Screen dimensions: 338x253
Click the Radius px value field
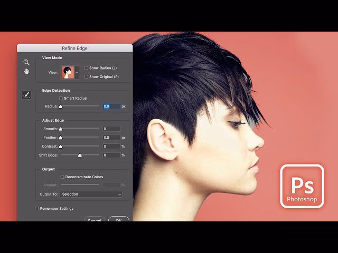coord(111,106)
